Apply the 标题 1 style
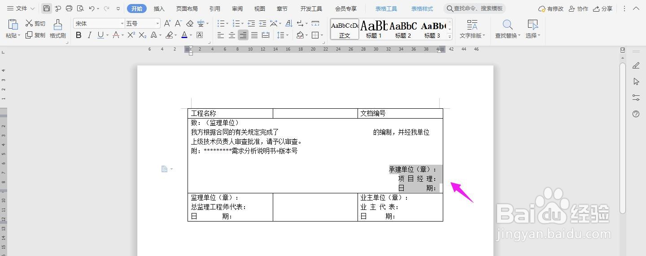Image resolution: width=646 pixels, height=256 pixels. [374, 29]
